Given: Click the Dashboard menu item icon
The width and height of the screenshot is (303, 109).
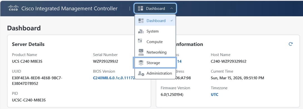Looking at the screenshot, I should (141, 20).
